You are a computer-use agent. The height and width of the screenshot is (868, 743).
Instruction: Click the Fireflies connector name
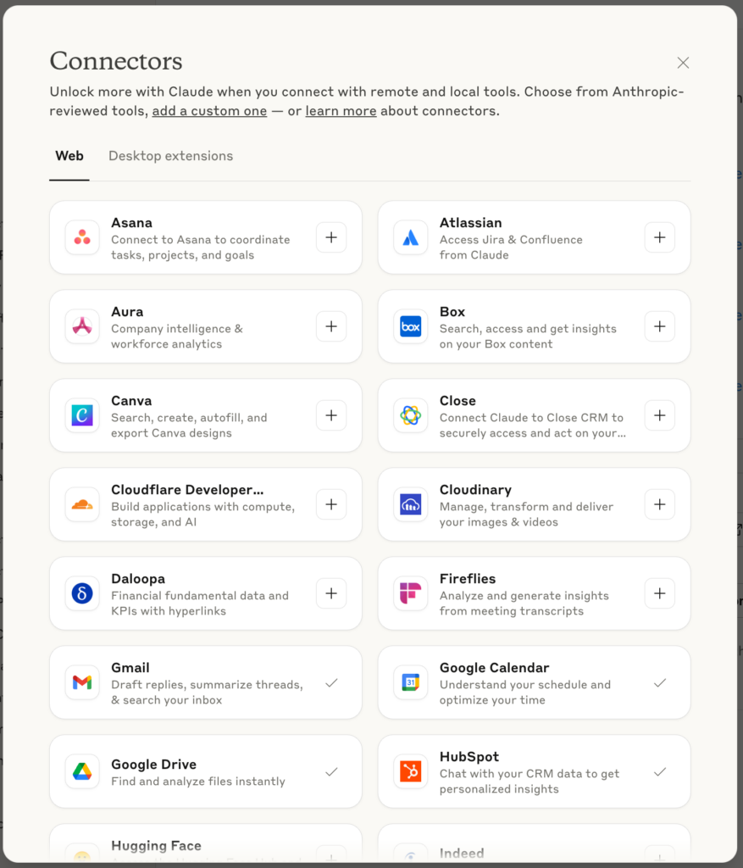click(x=468, y=578)
